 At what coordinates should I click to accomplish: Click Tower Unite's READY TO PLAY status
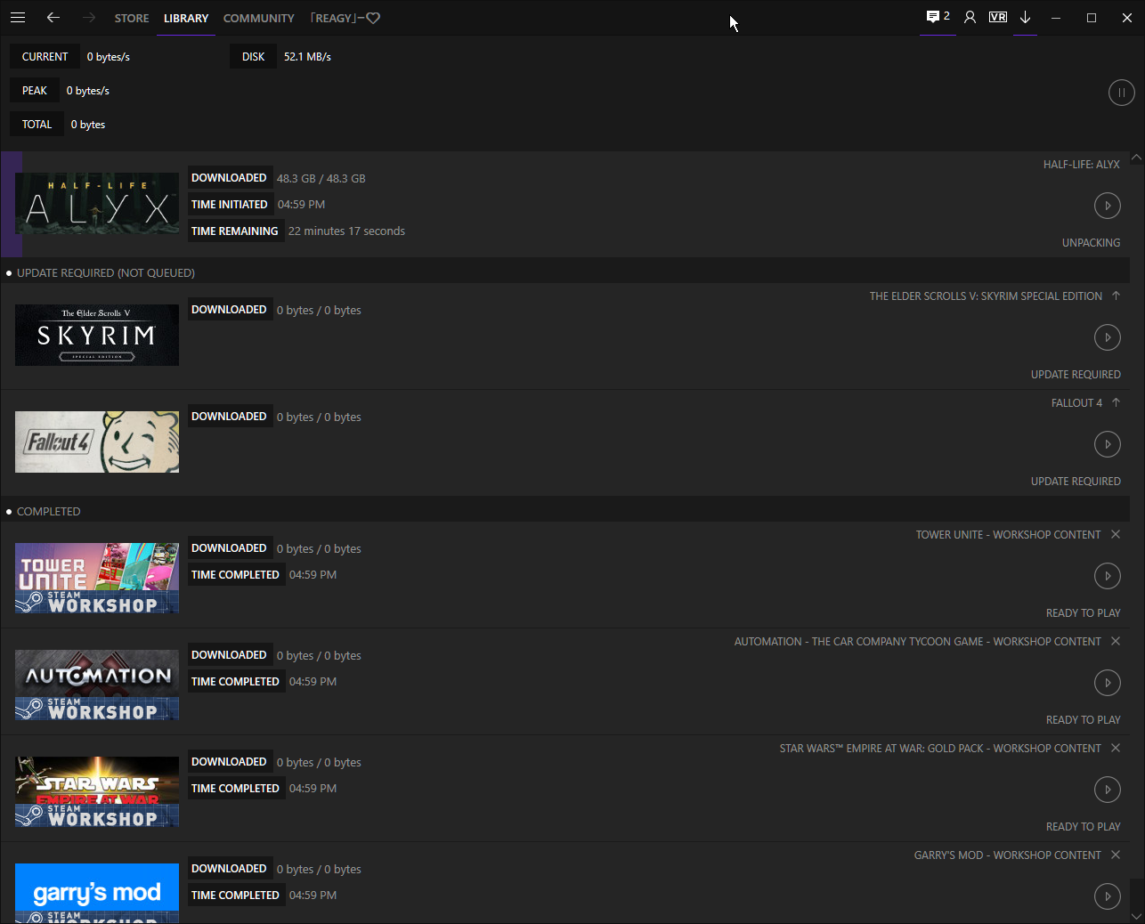[x=1084, y=613]
